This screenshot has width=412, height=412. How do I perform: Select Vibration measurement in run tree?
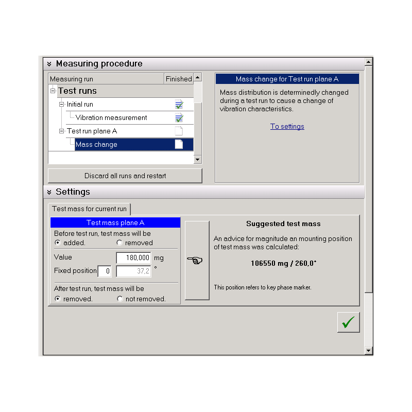point(111,118)
